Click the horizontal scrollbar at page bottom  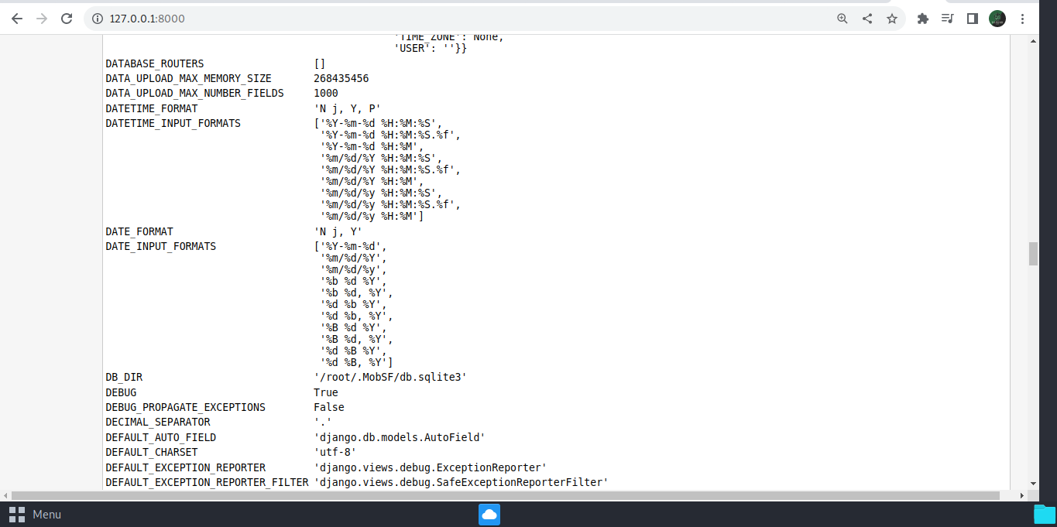pos(511,496)
